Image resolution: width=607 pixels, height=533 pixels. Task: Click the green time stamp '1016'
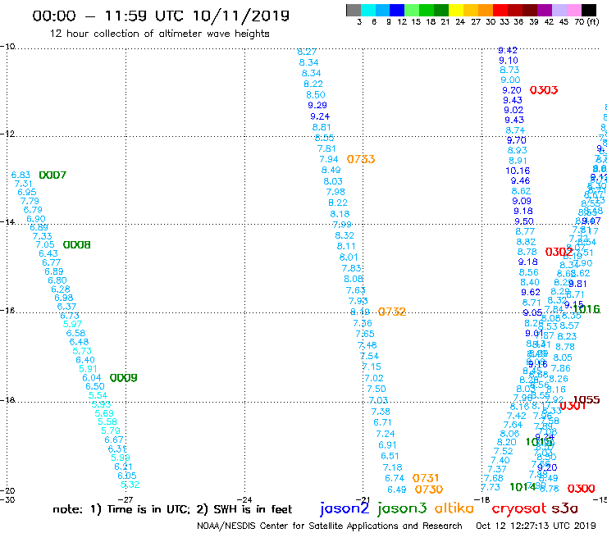point(586,309)
